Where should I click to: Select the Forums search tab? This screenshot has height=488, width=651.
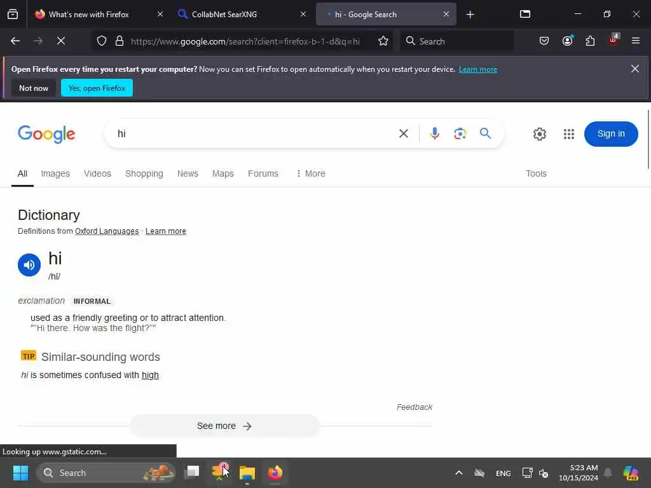pyautogui.click(x=263, y=173)
